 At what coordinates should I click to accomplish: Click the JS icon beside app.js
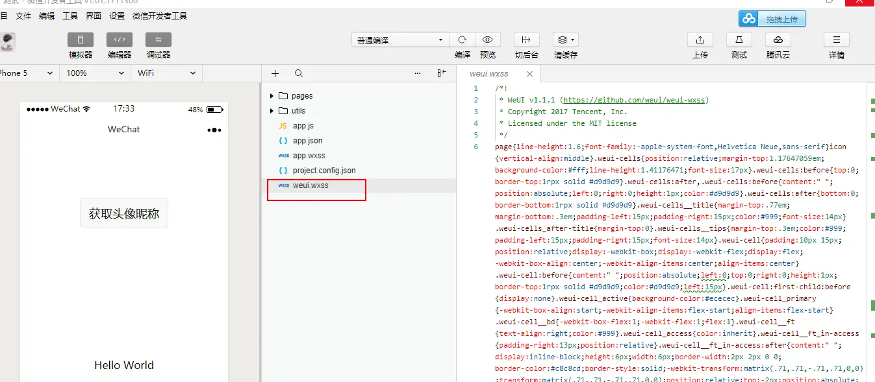283,126
